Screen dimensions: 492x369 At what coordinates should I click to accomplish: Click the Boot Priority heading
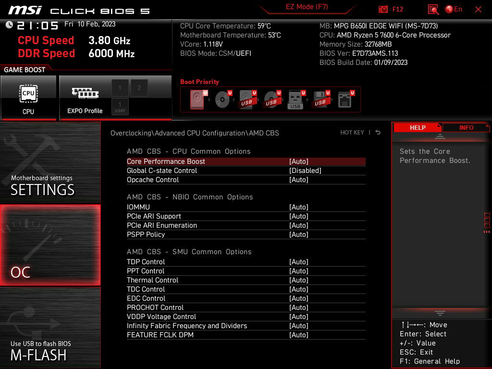pyautogui.click(x=199, y=82)
